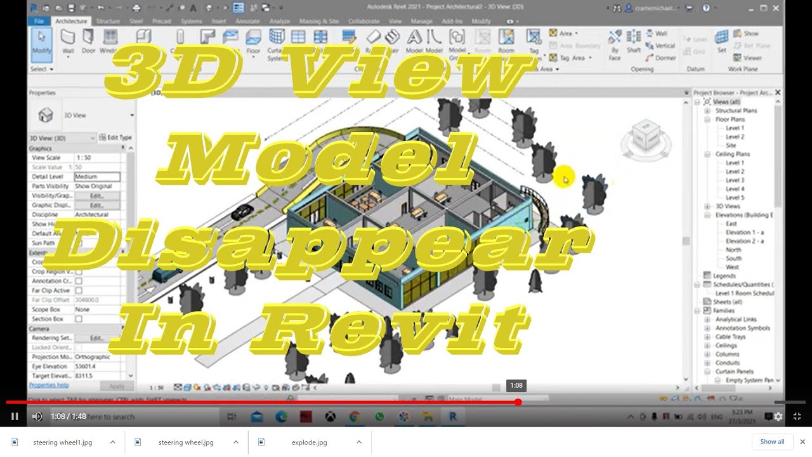The width and height of the screenshot is (812, 457).
Task: Exit full screen in the video player
Action: (797, 416)
